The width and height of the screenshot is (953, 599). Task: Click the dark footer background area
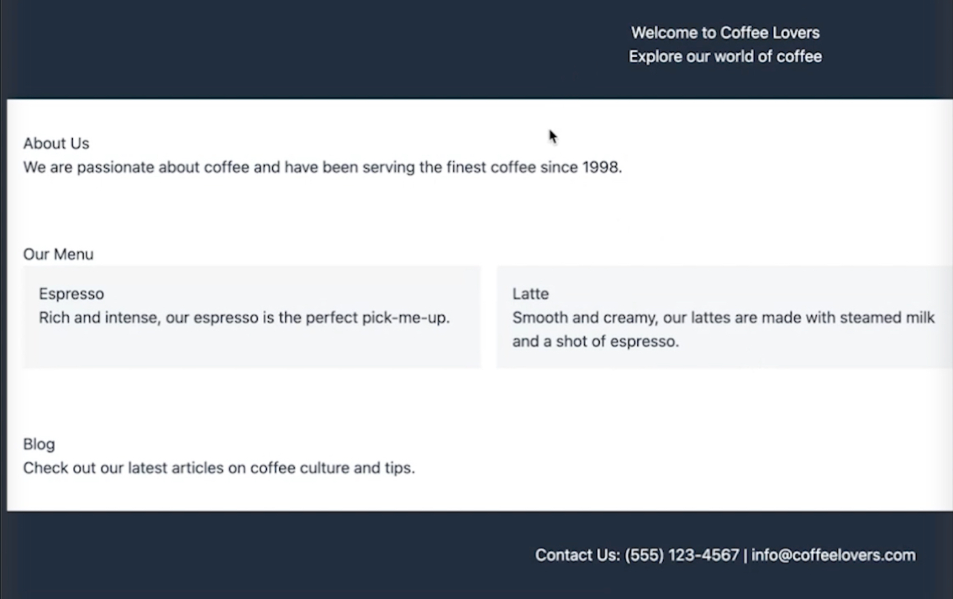click(x=272, y=555)
